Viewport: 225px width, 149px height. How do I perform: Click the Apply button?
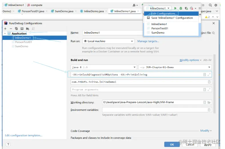click(208, 144)
